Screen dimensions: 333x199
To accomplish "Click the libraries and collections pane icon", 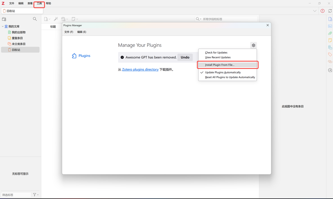I will (x=330, y=47).
